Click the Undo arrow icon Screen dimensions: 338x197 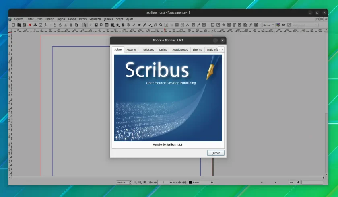point(55,25)
